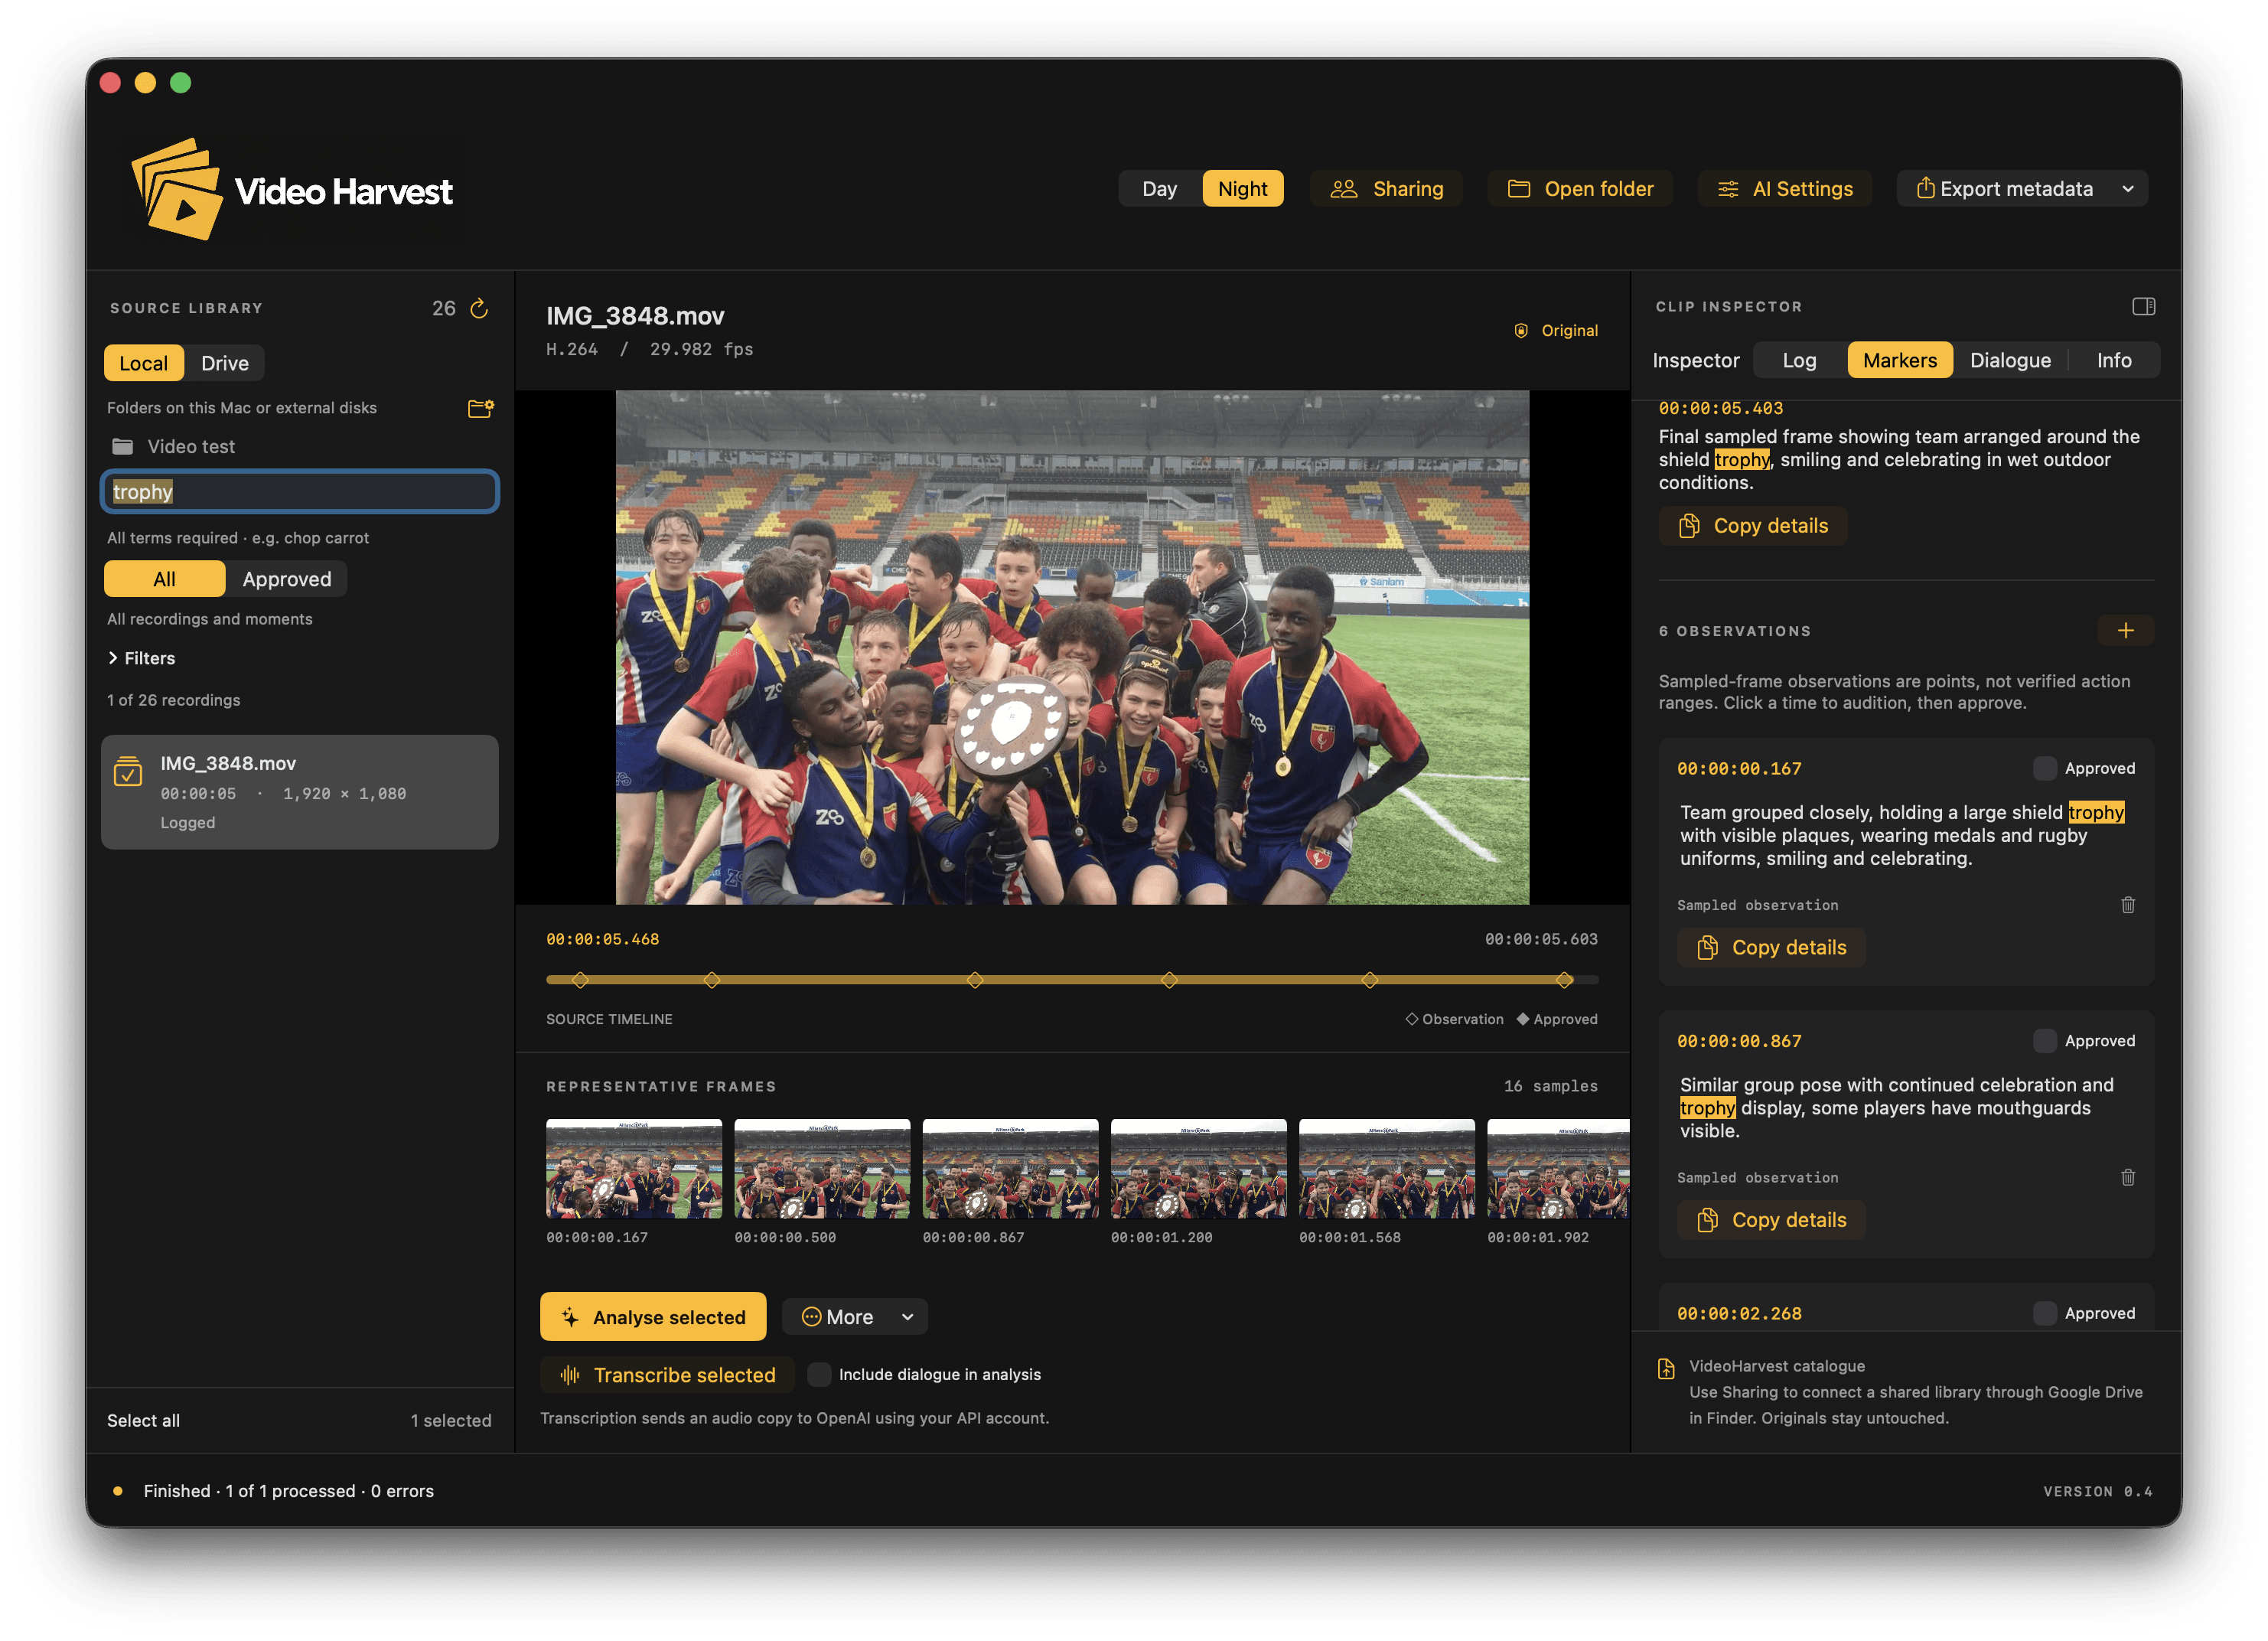Select the Night mode toggle
Screen dimensions: 2268x1641
(1242, 189)
